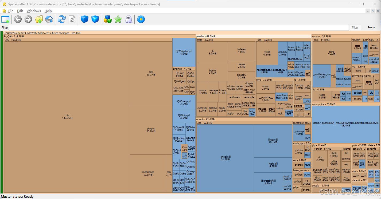The image size is (381, 199).
Task: Select the highs.dll 4.5MB block
Action: click(273, 165)
